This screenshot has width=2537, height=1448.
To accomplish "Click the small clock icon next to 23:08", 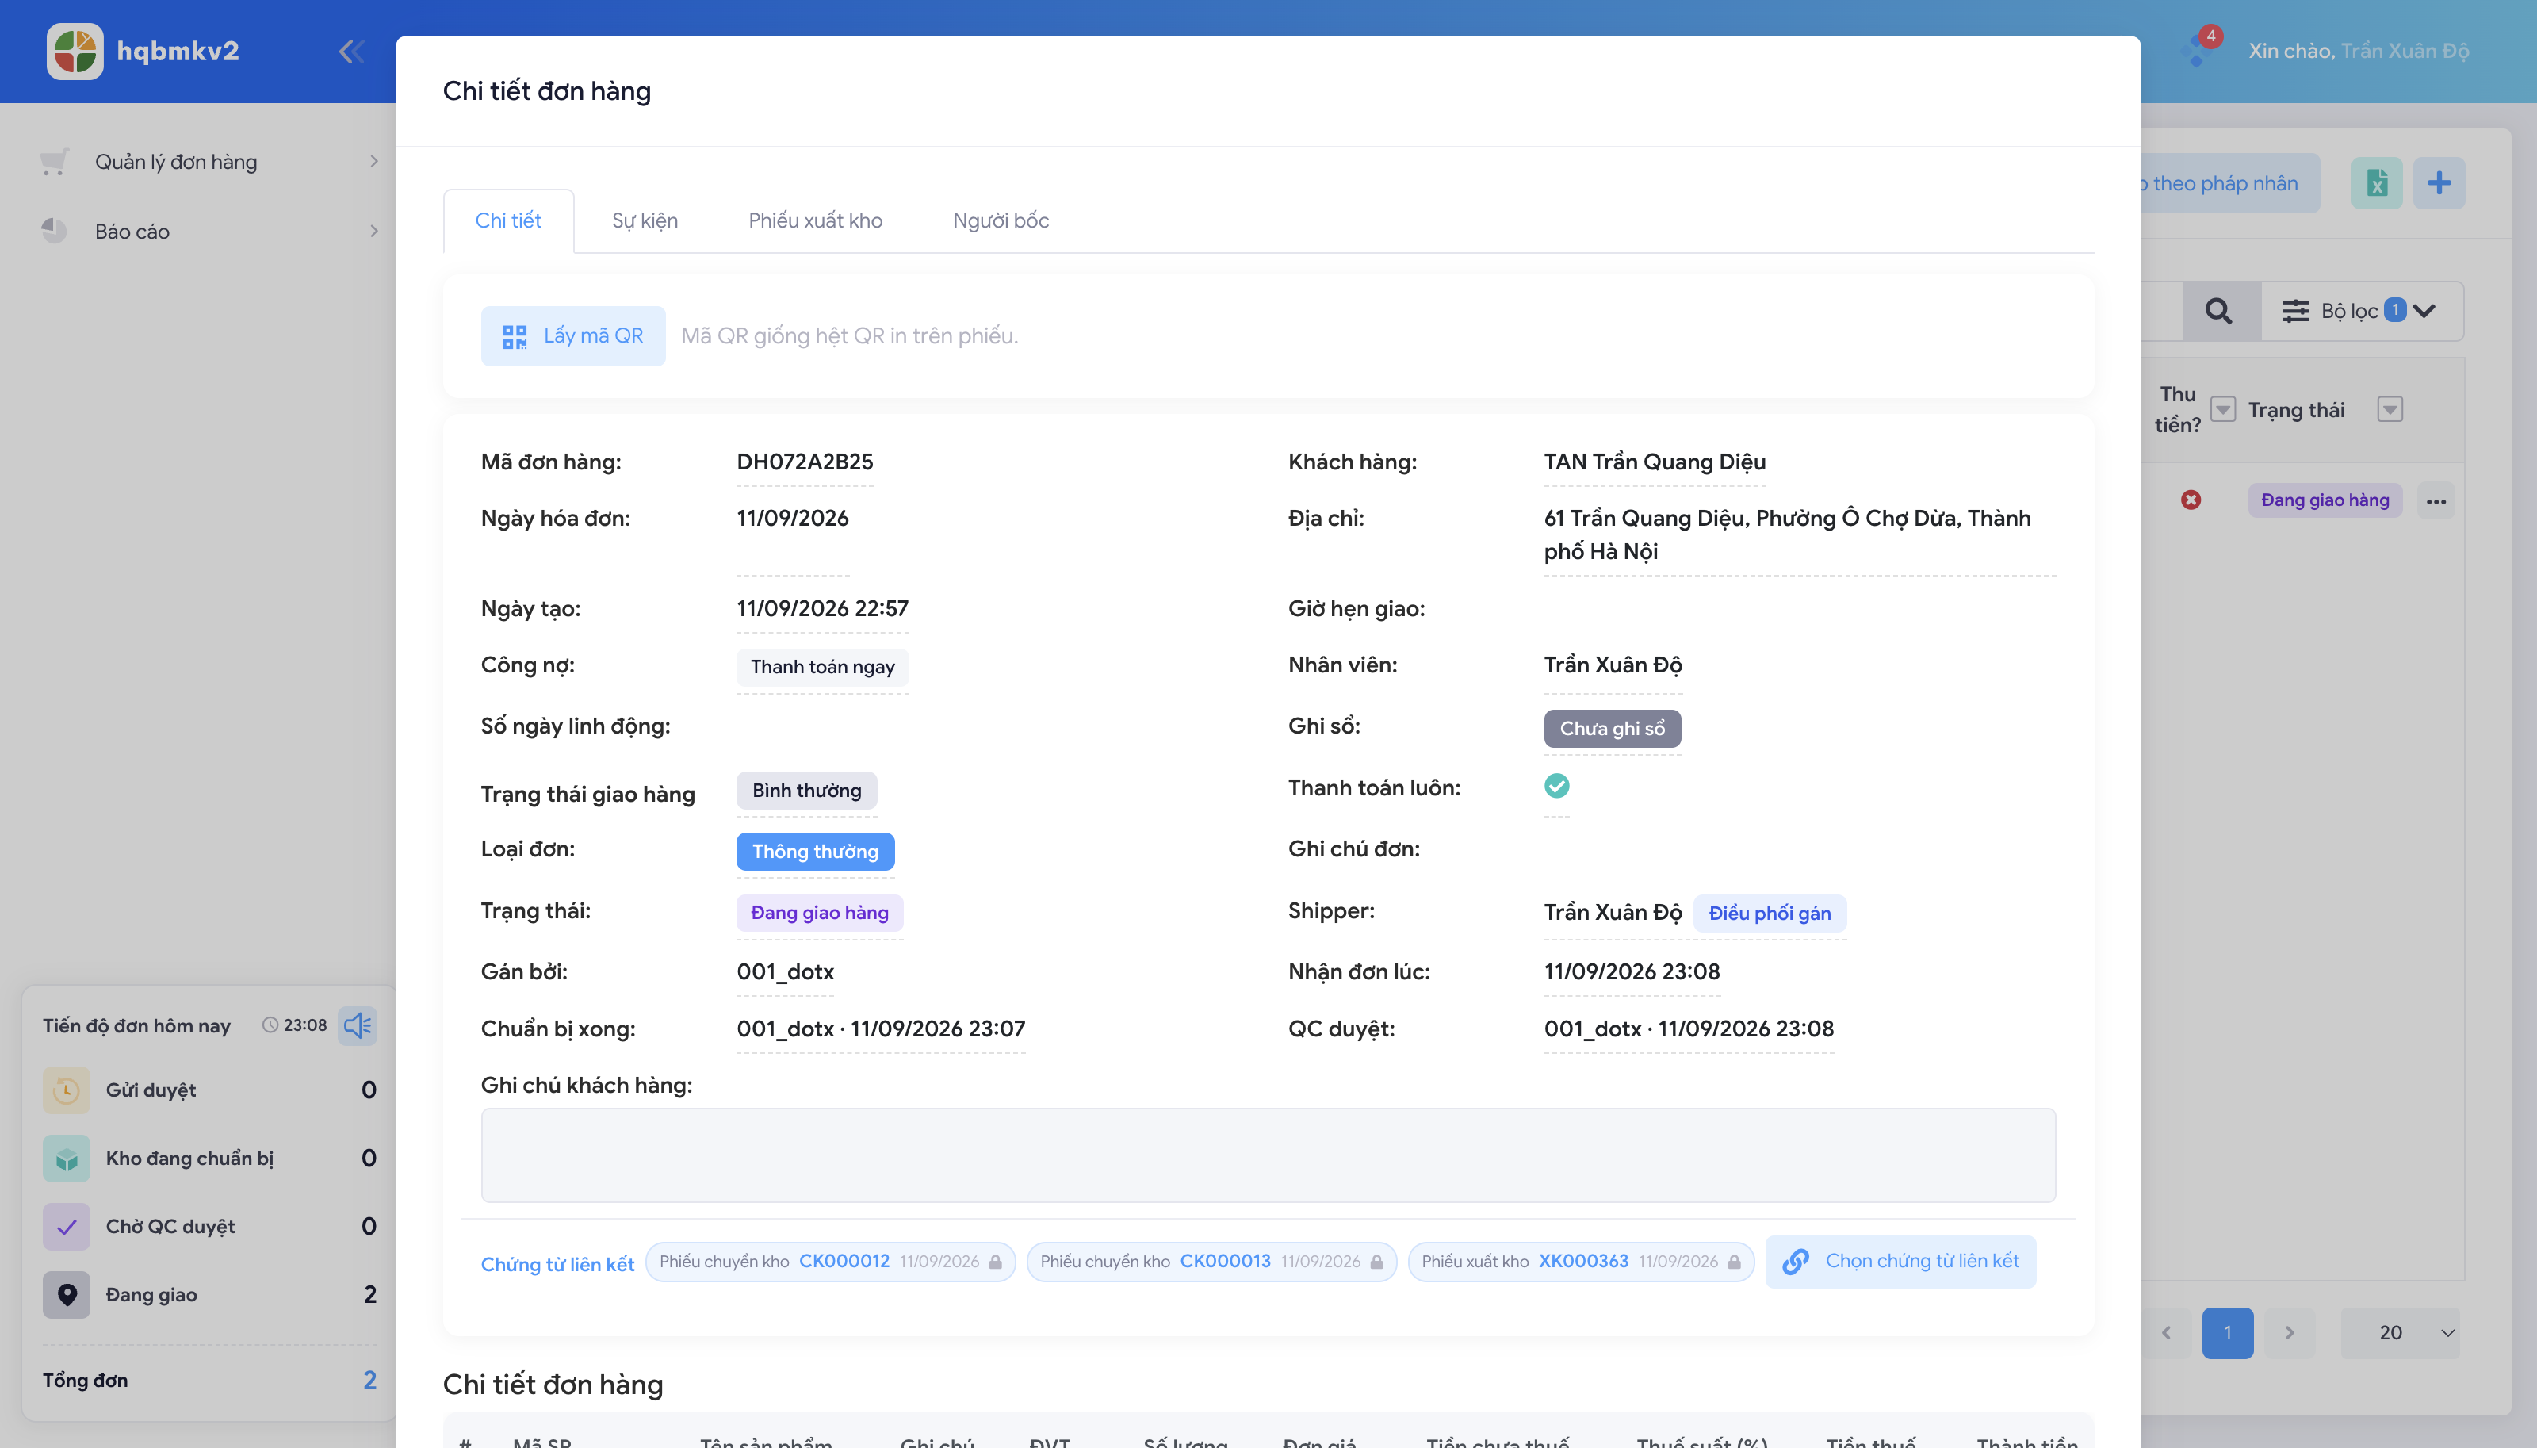I will pyautogui.click(x=270, y=1025).
